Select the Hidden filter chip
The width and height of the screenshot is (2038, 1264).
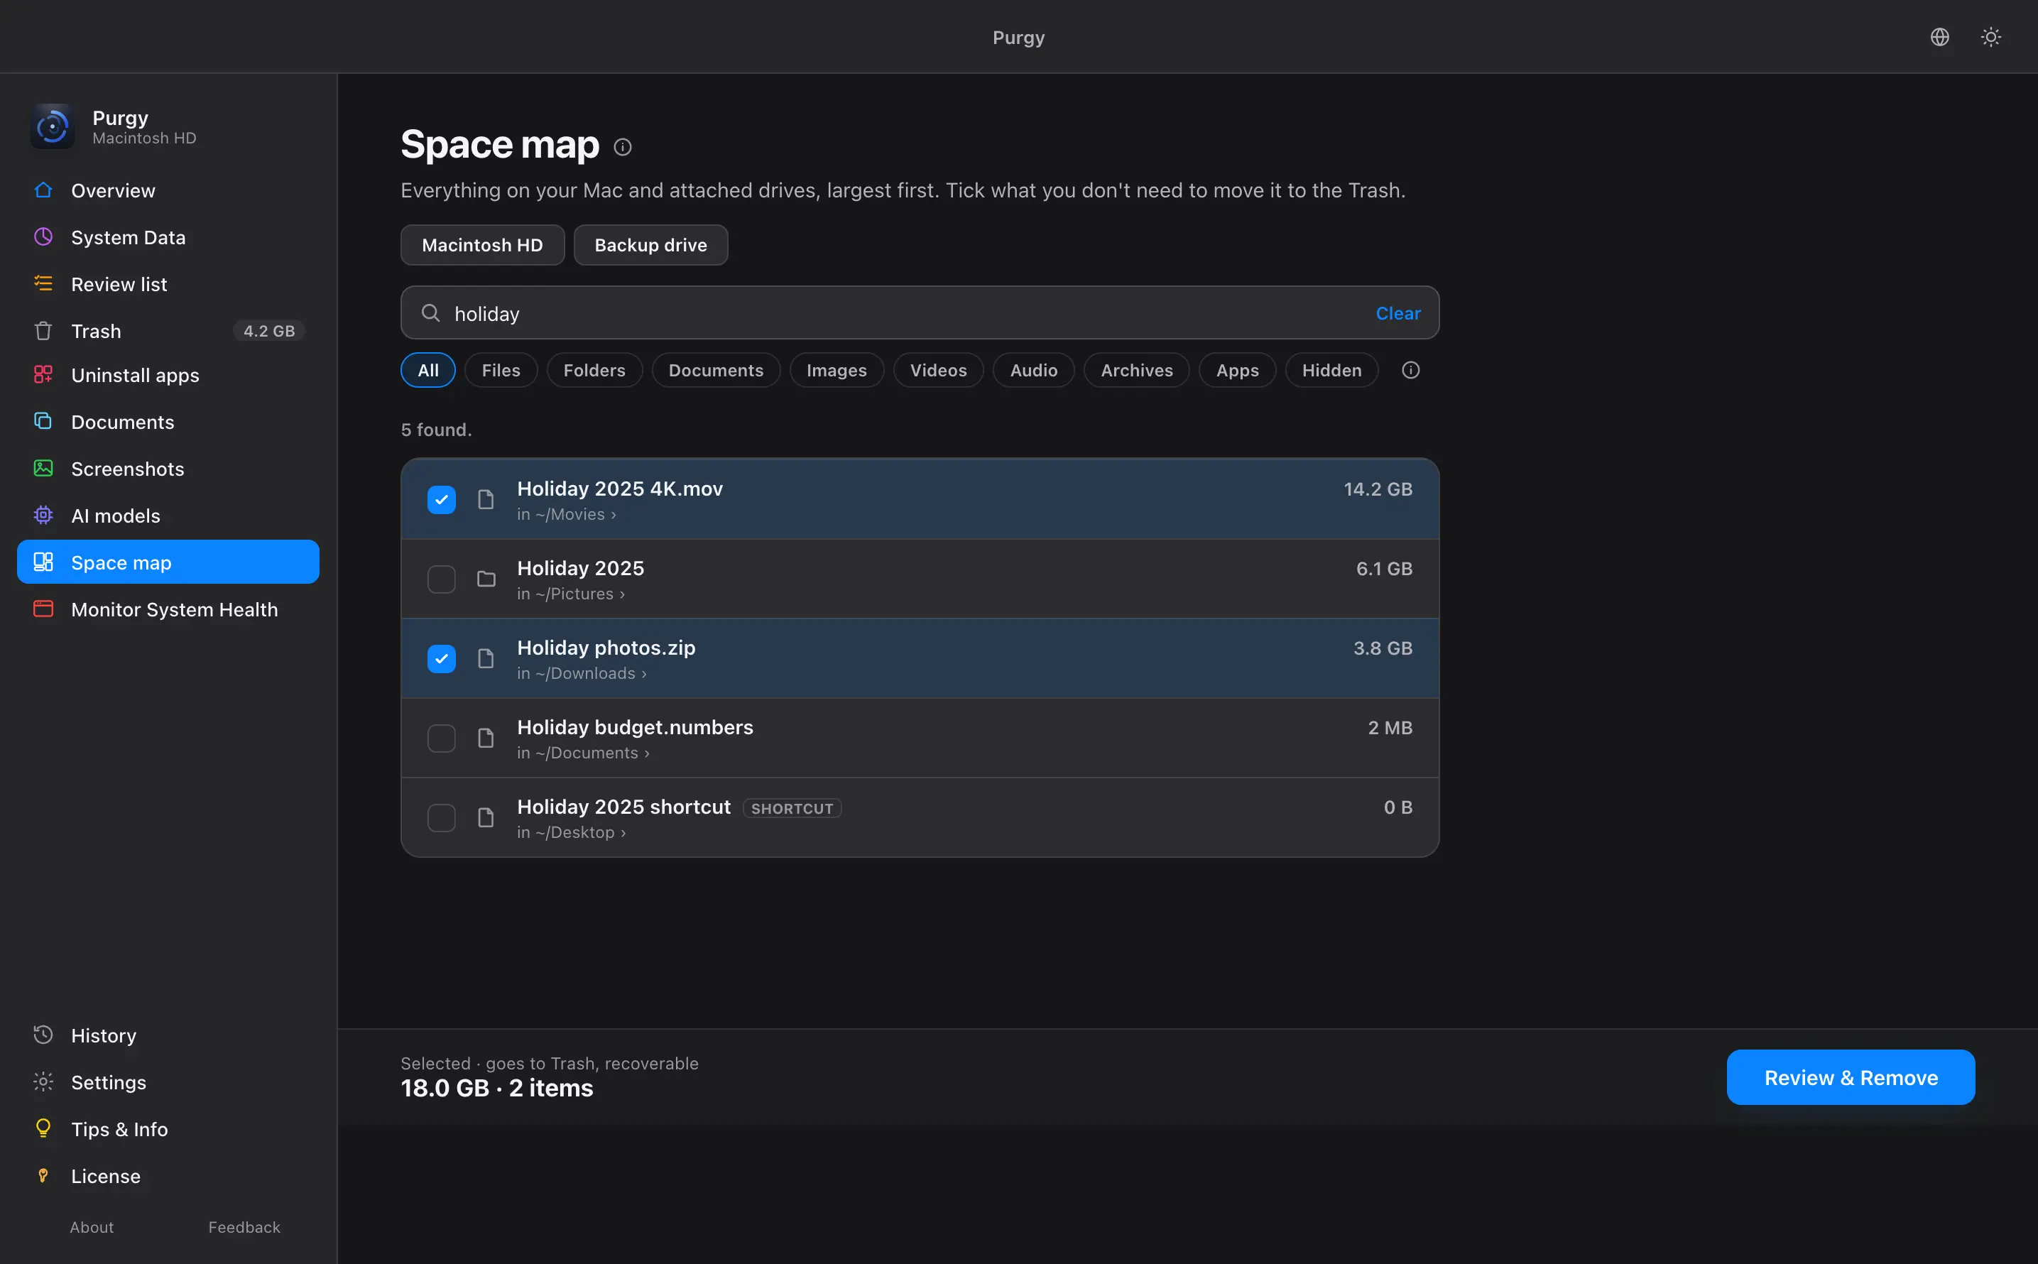point(1331,371)
